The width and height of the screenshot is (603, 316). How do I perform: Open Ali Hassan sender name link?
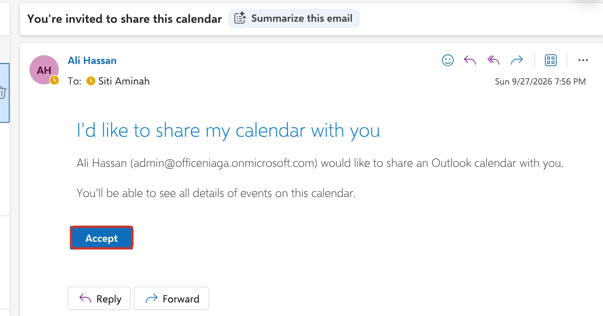click(92, 61)
